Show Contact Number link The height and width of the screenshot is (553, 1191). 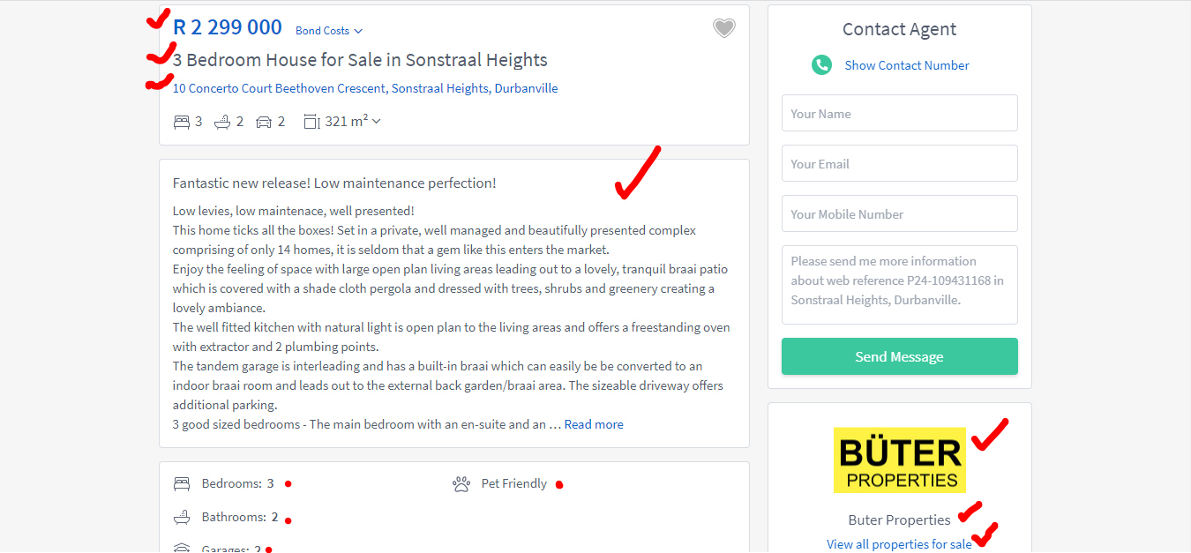[x=907, y=65]
